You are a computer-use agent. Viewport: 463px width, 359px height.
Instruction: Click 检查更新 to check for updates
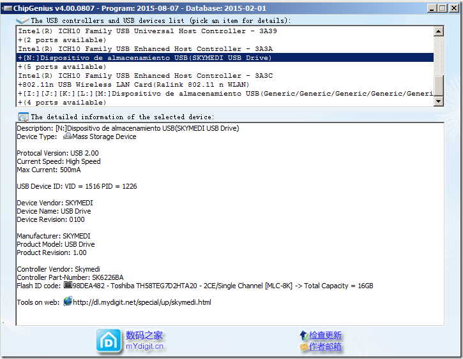[325, 335]
